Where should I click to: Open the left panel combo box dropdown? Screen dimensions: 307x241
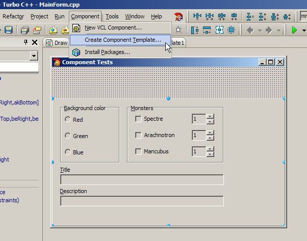point(34,56)
